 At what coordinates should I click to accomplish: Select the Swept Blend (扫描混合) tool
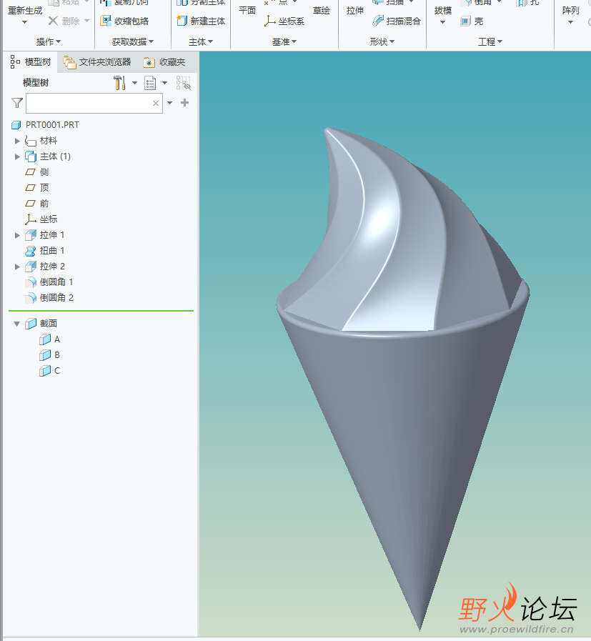pyautogui.click(x=397, y=21)
